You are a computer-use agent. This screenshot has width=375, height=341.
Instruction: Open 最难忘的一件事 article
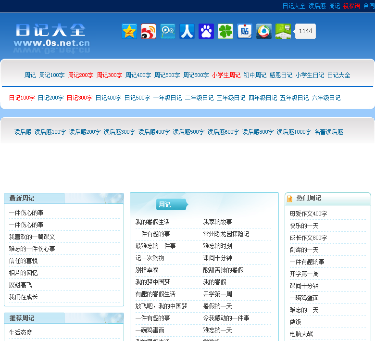[155, 246]
